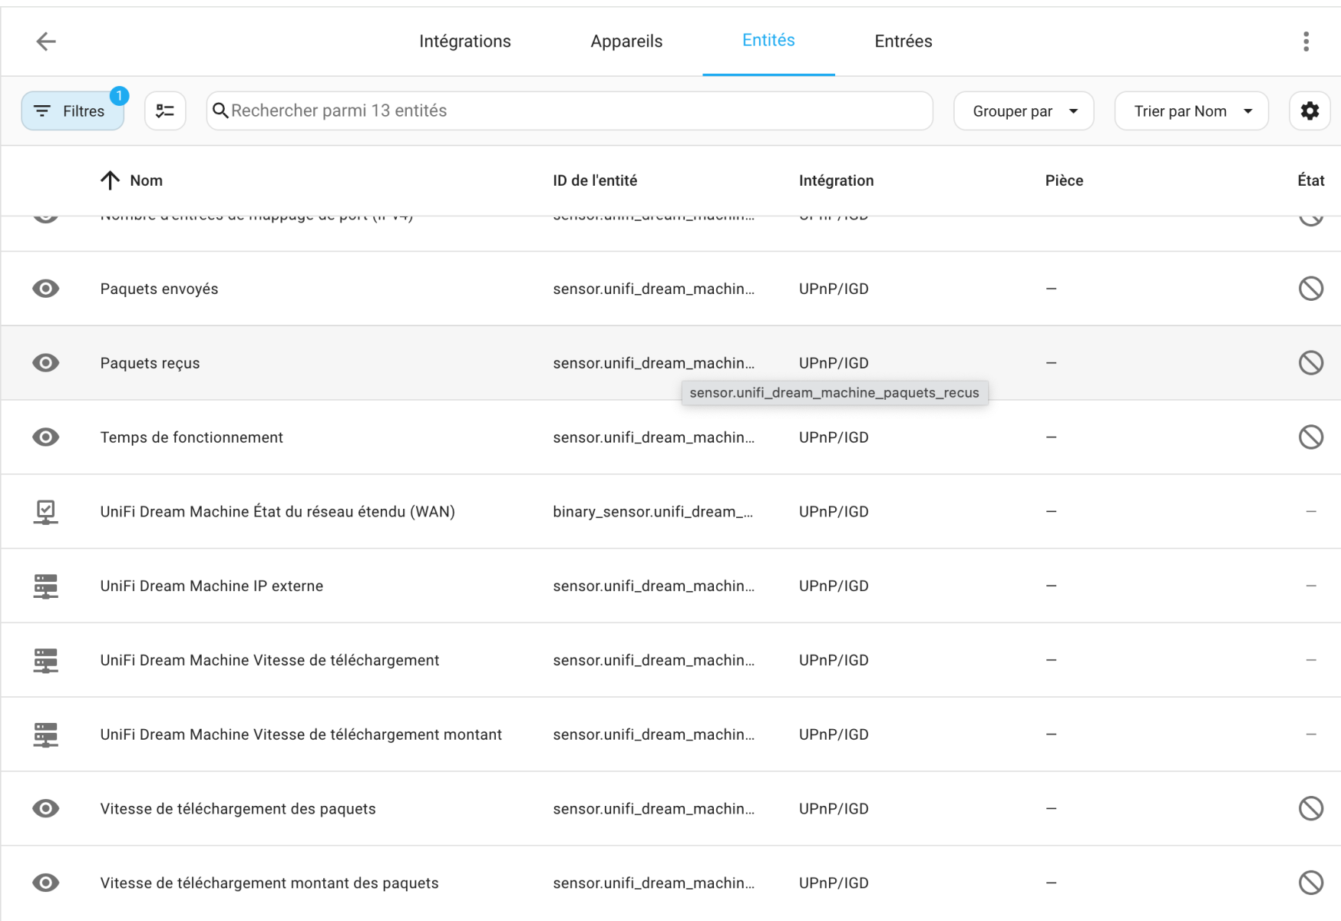
Task: Click UPnP/IGD in Temps de fonctionnement row
Action: (x=834, y=437)
